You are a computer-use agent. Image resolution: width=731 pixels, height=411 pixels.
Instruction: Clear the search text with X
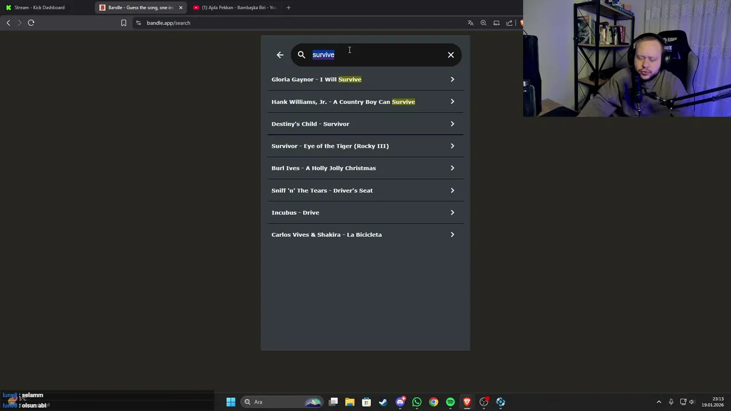tap(451, 55)
